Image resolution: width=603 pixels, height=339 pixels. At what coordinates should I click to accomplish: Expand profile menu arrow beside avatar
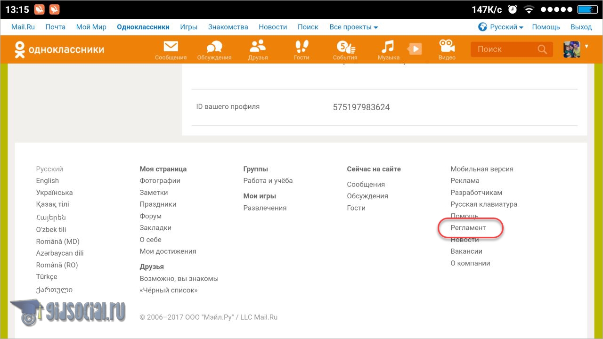point(587,46)
